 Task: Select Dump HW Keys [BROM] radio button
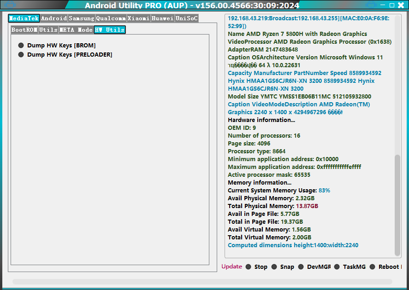coord(57,46)
